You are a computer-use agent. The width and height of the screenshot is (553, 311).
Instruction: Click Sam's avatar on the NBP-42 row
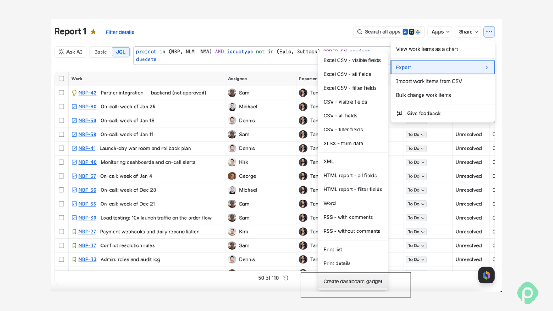click(232, 93)
